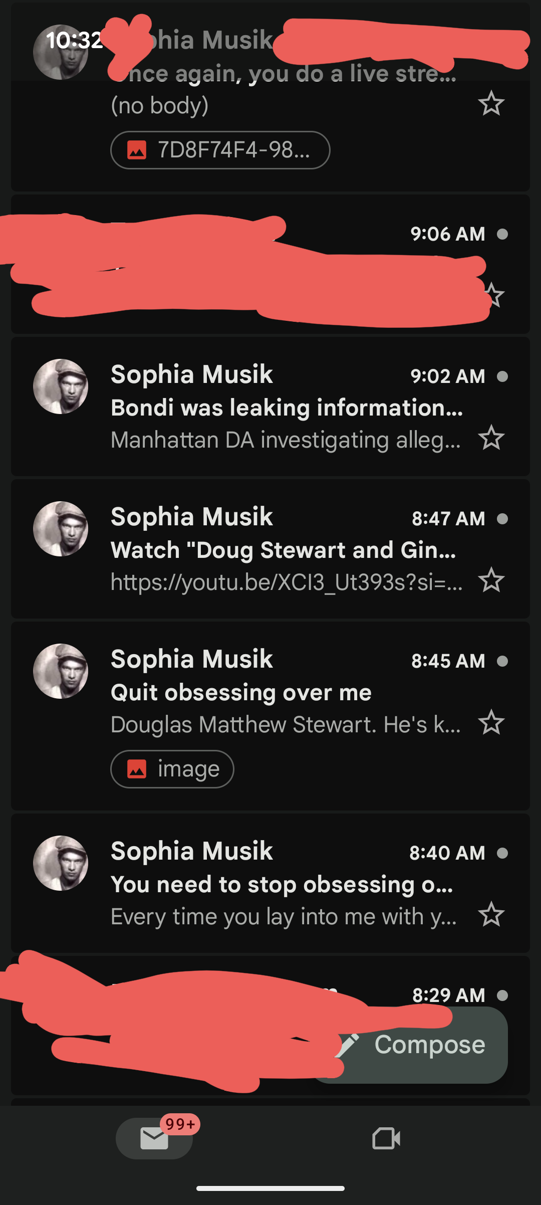541x1205 pixels.
Task: Star the "(no body)" email at top
Action: [491, 104]
